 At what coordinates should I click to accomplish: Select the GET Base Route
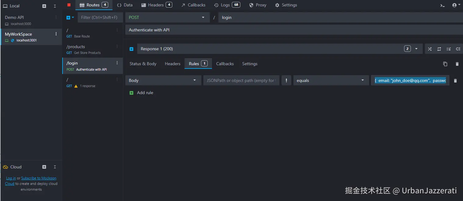point(92,33)
